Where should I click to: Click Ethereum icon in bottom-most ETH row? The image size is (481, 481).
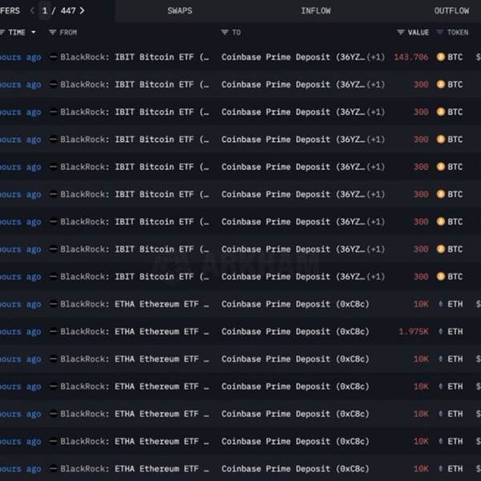pos(440,468)
